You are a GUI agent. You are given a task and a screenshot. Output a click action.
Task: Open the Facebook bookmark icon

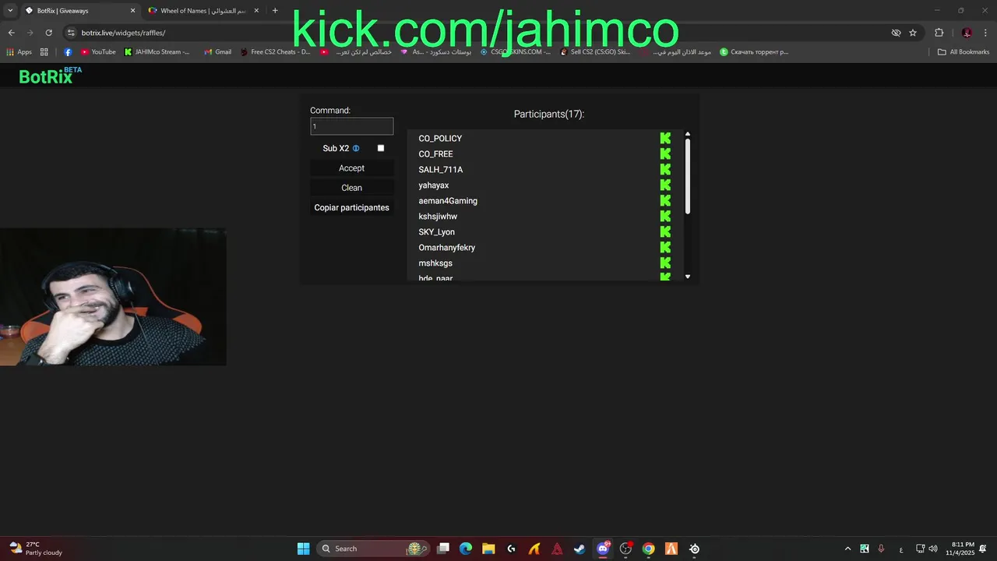point(68,52)
